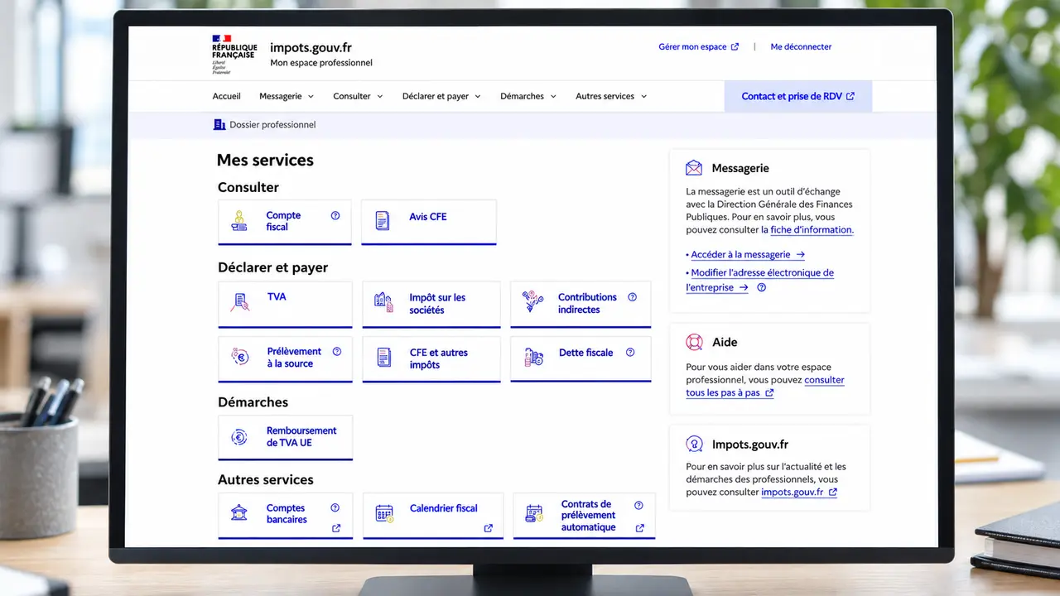Click the Avis CFE document icon
Viewport: 1060px width, 596px height.
(382, 221)
